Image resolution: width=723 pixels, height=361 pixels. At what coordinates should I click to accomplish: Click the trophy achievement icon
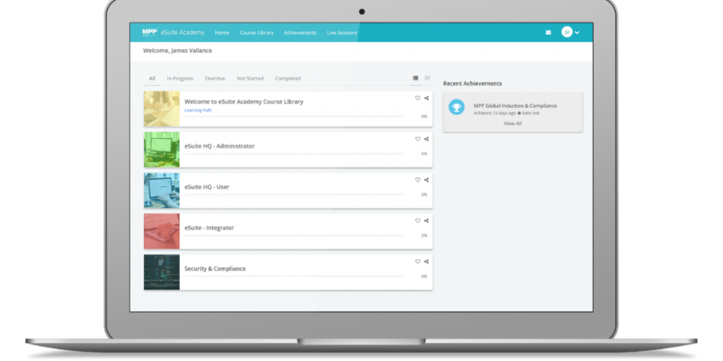[x=456, y=107]
